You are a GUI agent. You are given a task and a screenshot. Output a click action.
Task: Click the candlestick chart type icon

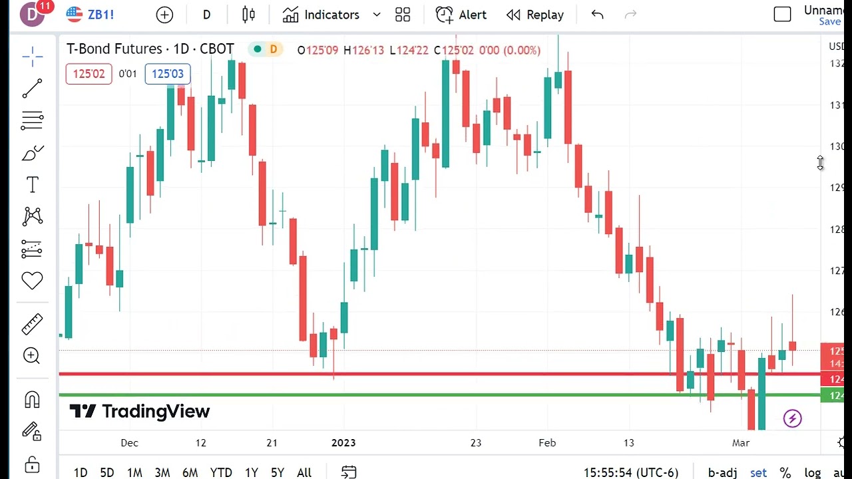248,14
